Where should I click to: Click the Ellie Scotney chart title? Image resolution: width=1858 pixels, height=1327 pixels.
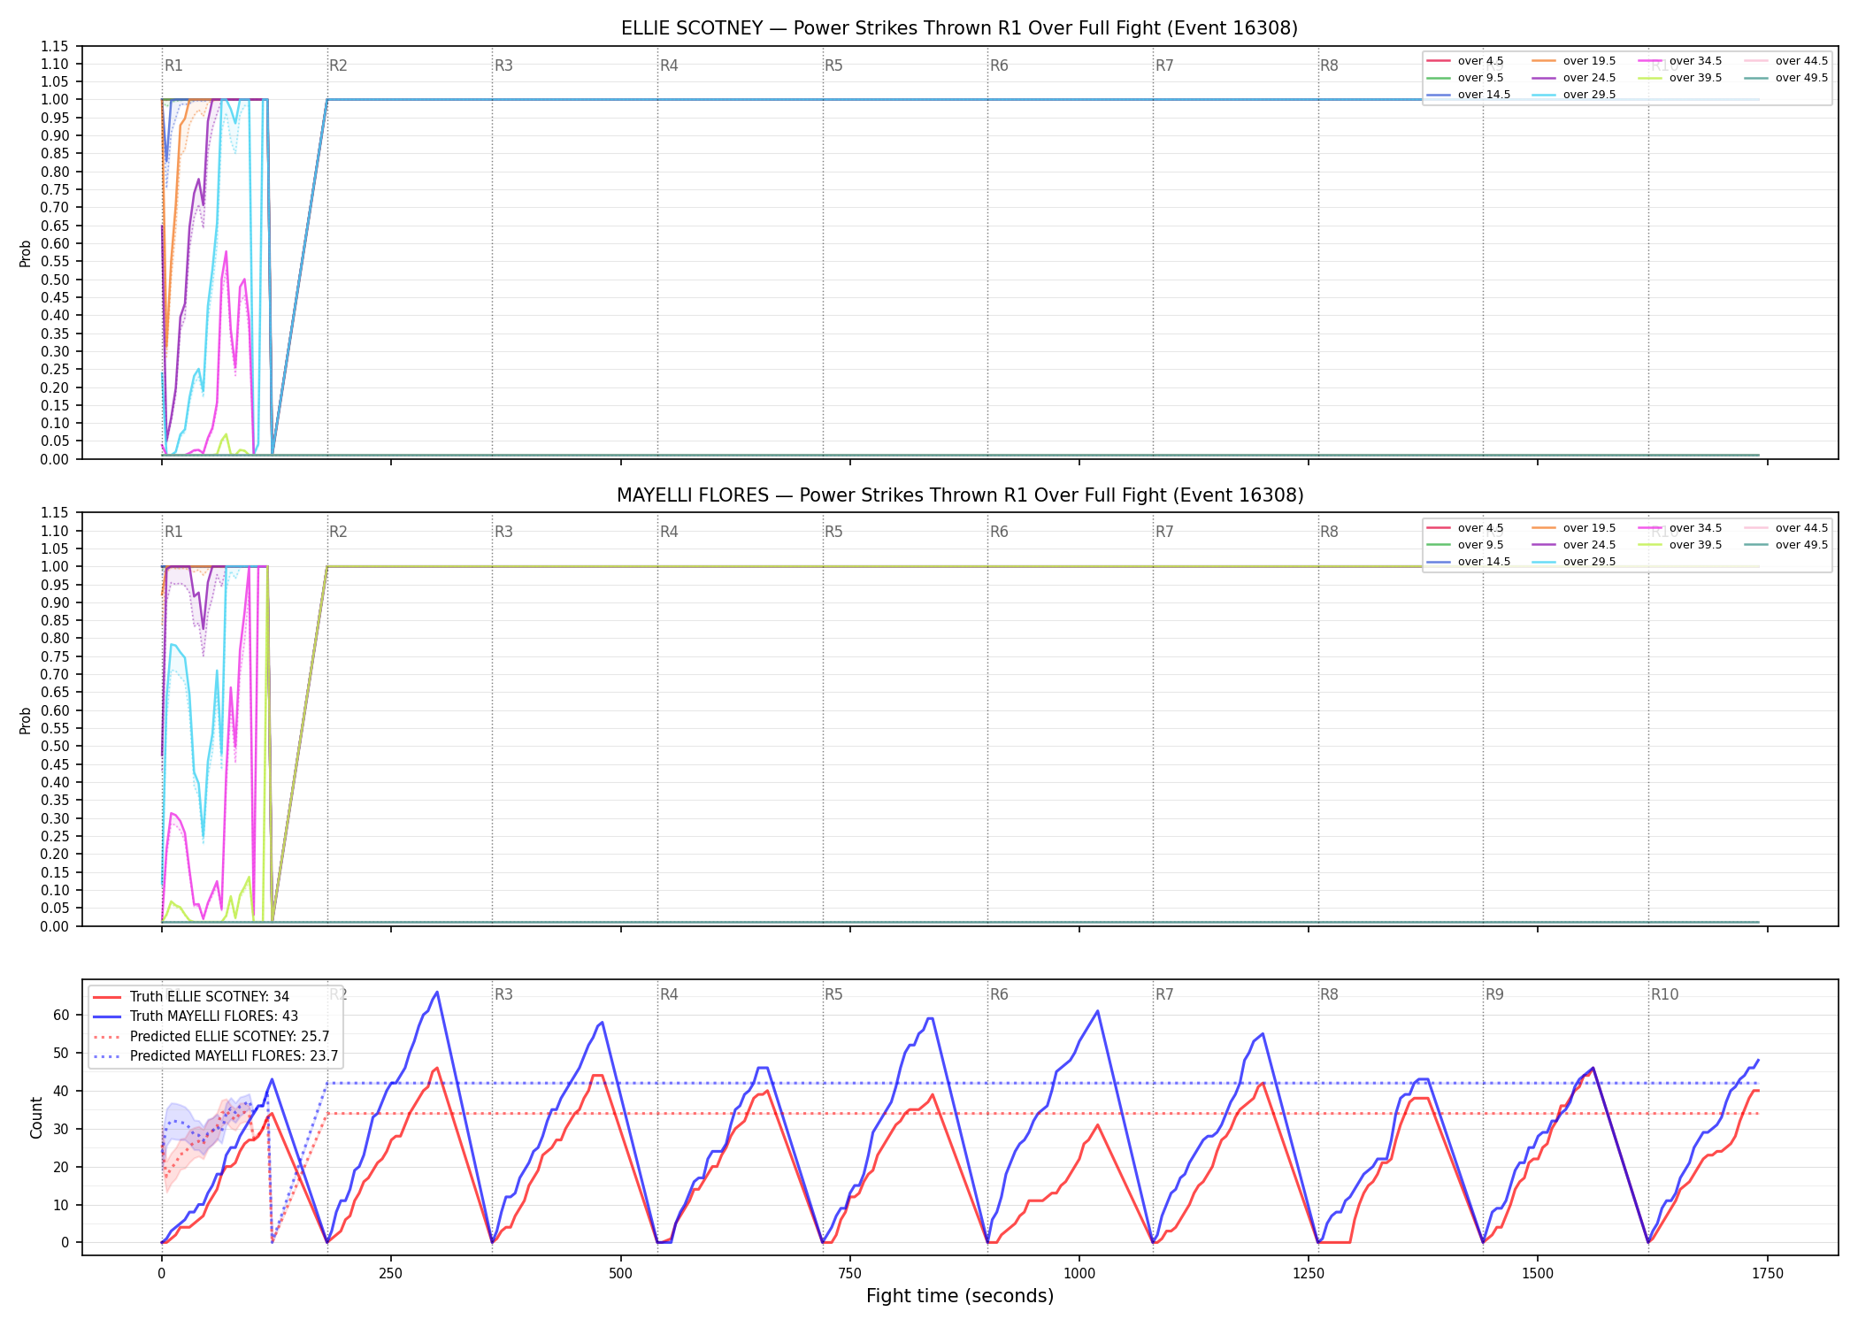point(959,28)
